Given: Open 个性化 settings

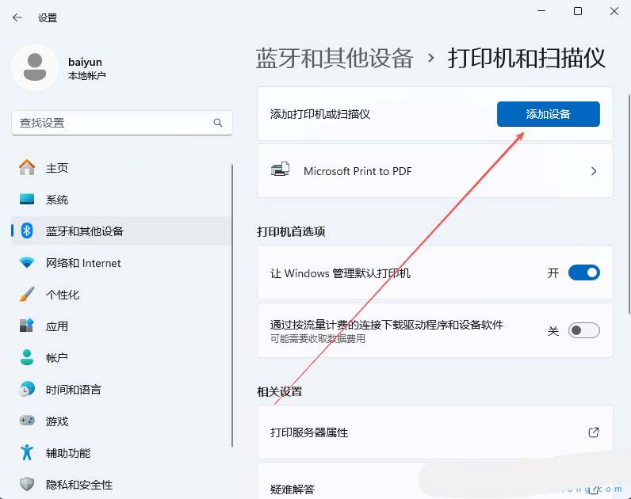Looking at the screenshot, I should [120, 295].
